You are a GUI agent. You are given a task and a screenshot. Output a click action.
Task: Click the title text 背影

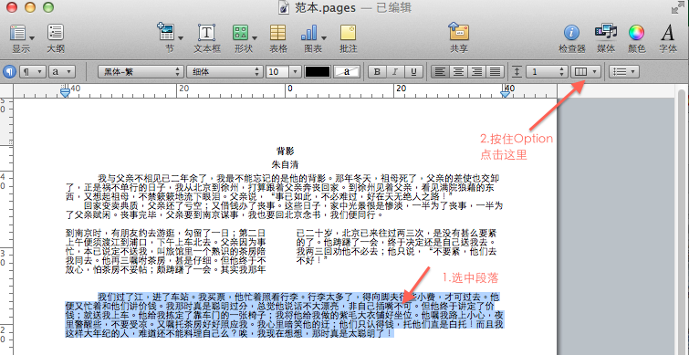(285, 151)
